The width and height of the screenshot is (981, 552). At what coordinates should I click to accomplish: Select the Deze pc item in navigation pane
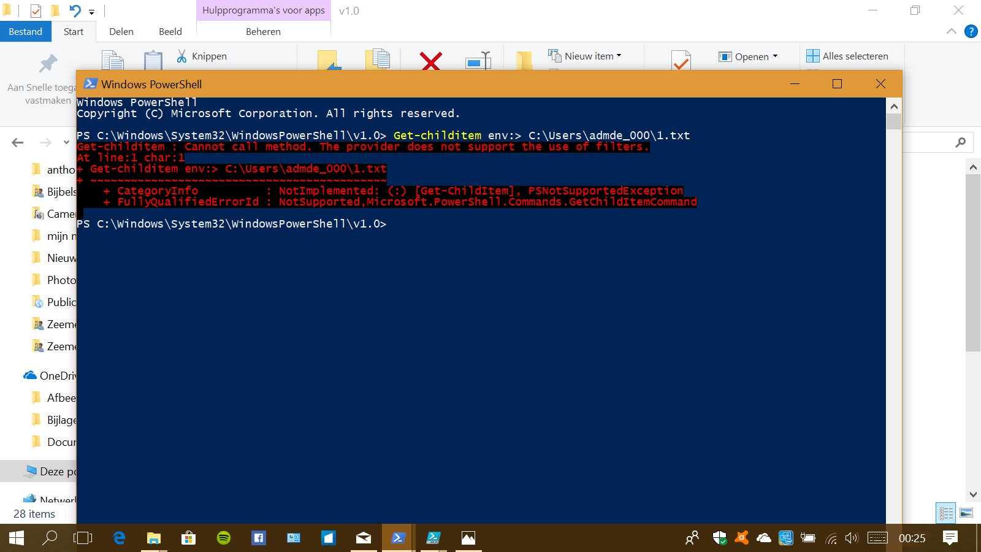coord(50,471)
